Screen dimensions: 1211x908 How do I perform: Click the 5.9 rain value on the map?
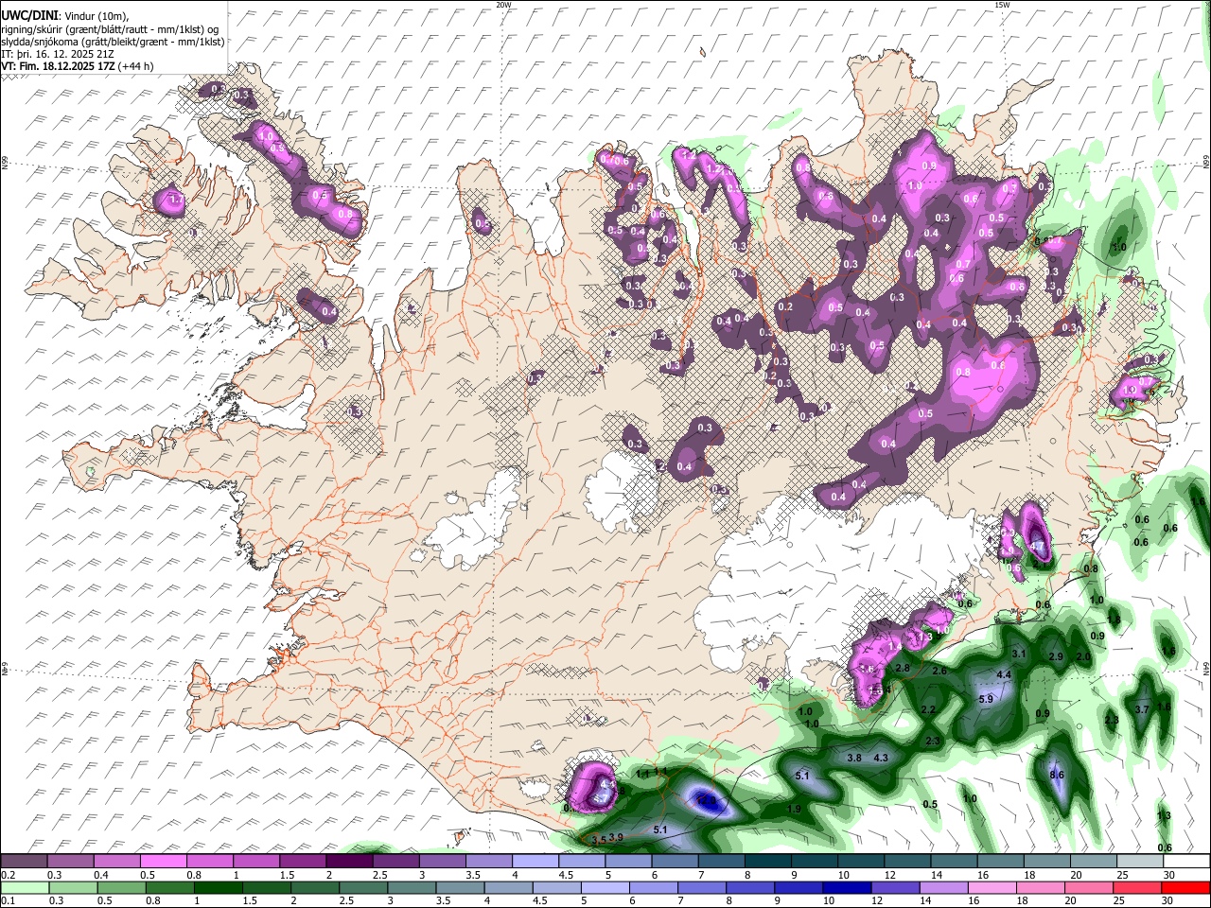click(986, 699)
